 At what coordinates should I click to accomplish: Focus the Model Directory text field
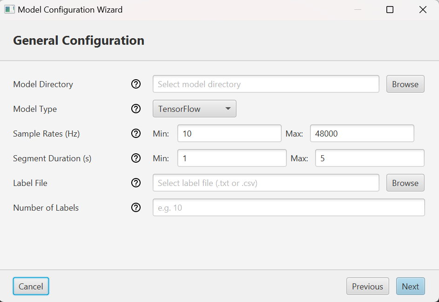tap(266, 84)
